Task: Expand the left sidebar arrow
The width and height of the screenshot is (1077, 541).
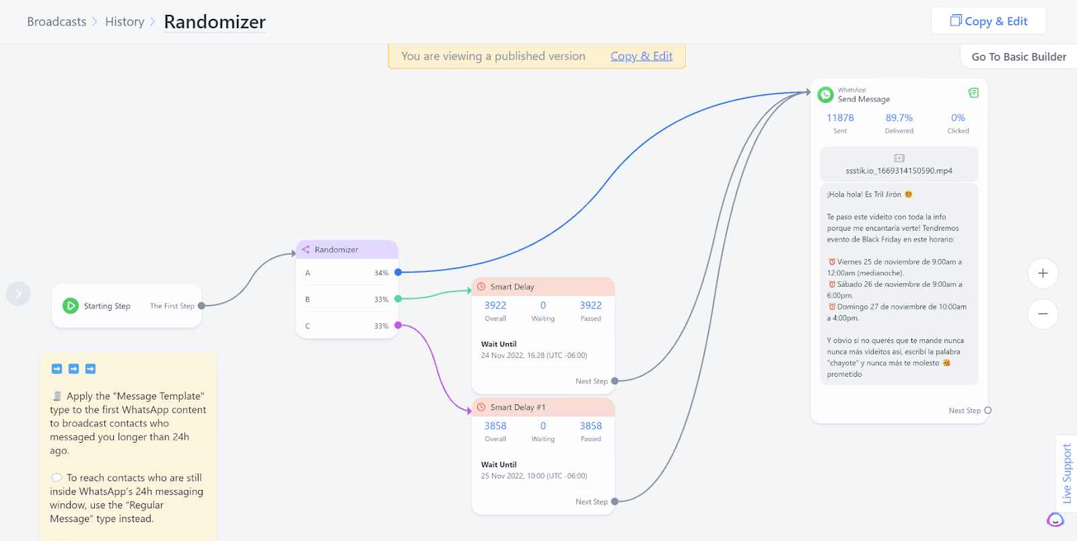Action: 18,293
